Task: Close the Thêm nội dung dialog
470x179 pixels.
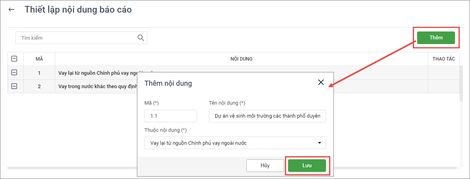Action: click(321, 82)
